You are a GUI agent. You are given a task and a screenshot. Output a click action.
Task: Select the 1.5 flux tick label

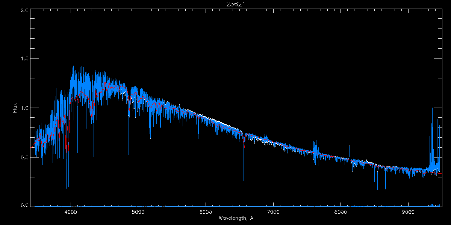click(x=25, y=59)
